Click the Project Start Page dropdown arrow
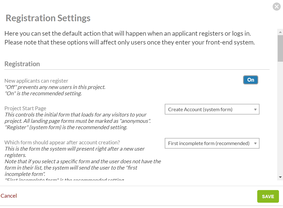283x208 pixels. (x=255, y=109)
